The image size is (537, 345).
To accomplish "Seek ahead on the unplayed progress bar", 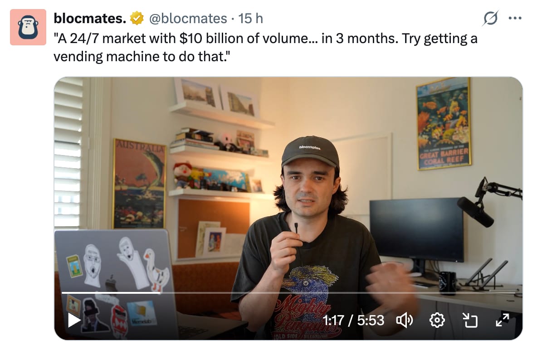I will coord(338,293).
